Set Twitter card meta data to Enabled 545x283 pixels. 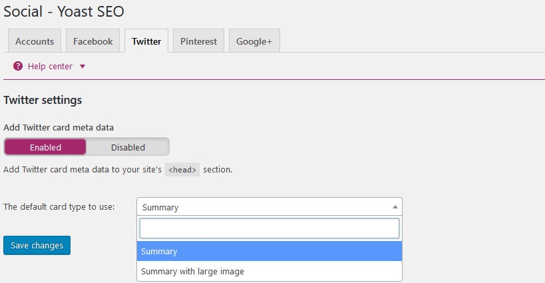point(45,147)
